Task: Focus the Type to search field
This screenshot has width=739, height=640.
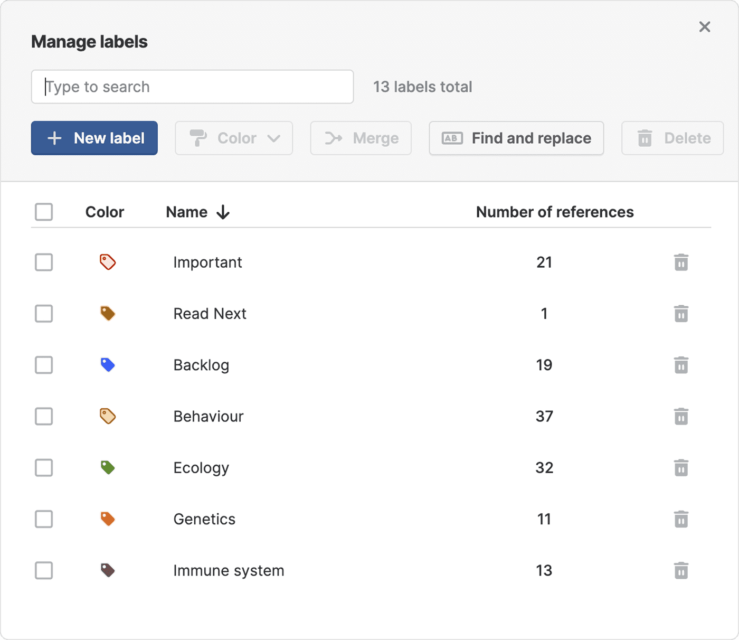Action: tap(193, 87)
